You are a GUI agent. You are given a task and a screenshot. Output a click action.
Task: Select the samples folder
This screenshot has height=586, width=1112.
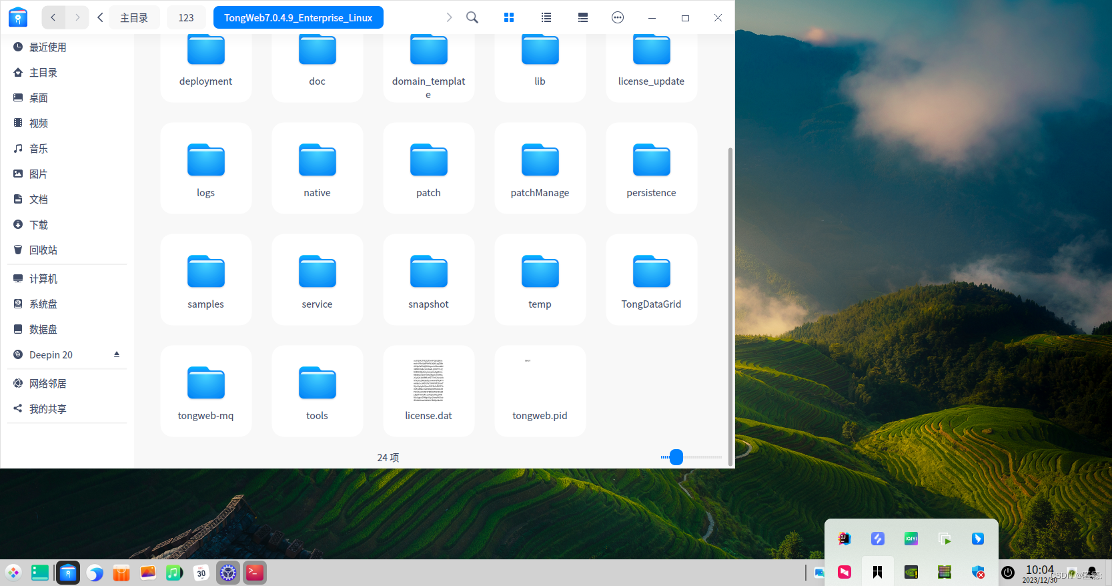(206, 280)
